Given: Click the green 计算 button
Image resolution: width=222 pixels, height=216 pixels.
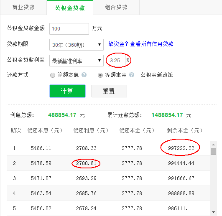Looking at the screenshot, I should click(x=67, y=91).
